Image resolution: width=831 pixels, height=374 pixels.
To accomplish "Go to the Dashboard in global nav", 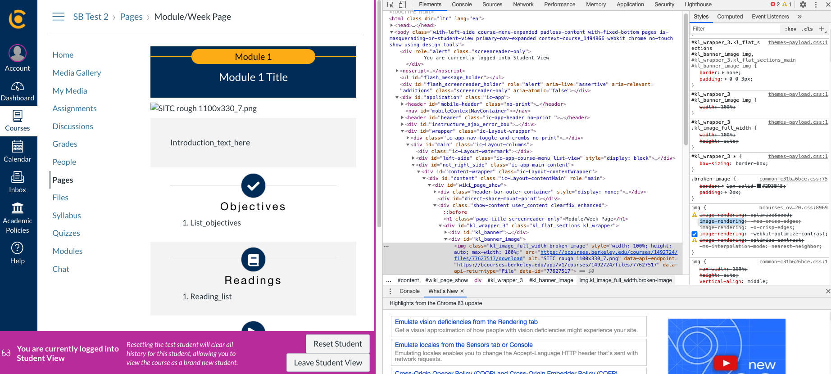I will [18, 91].
